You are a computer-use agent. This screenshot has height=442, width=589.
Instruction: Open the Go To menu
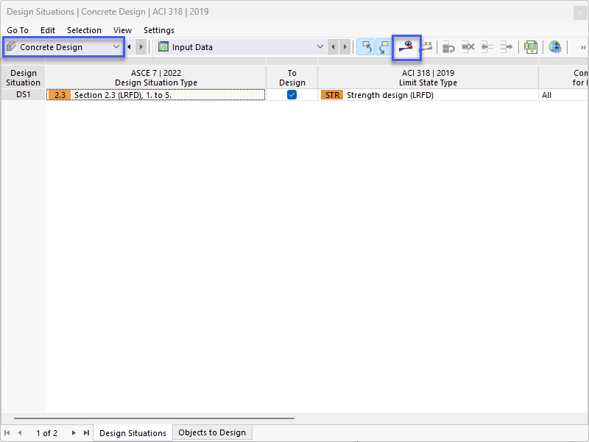coord(18,30)
